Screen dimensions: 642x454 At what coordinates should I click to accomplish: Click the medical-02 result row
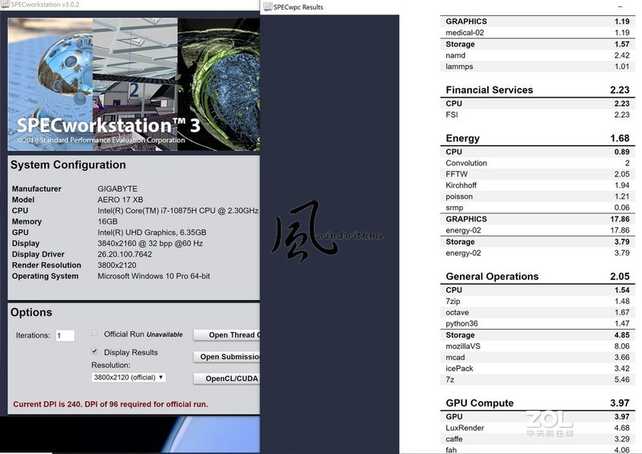[538, 33]
